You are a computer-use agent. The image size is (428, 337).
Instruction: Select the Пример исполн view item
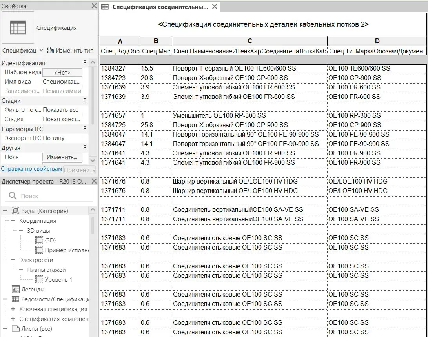67,250
